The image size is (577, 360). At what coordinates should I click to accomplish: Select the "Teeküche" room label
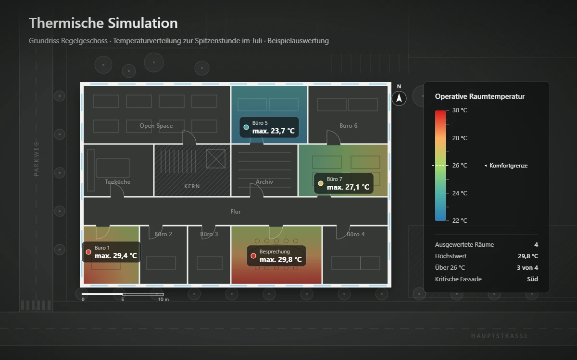coord(118,182)
